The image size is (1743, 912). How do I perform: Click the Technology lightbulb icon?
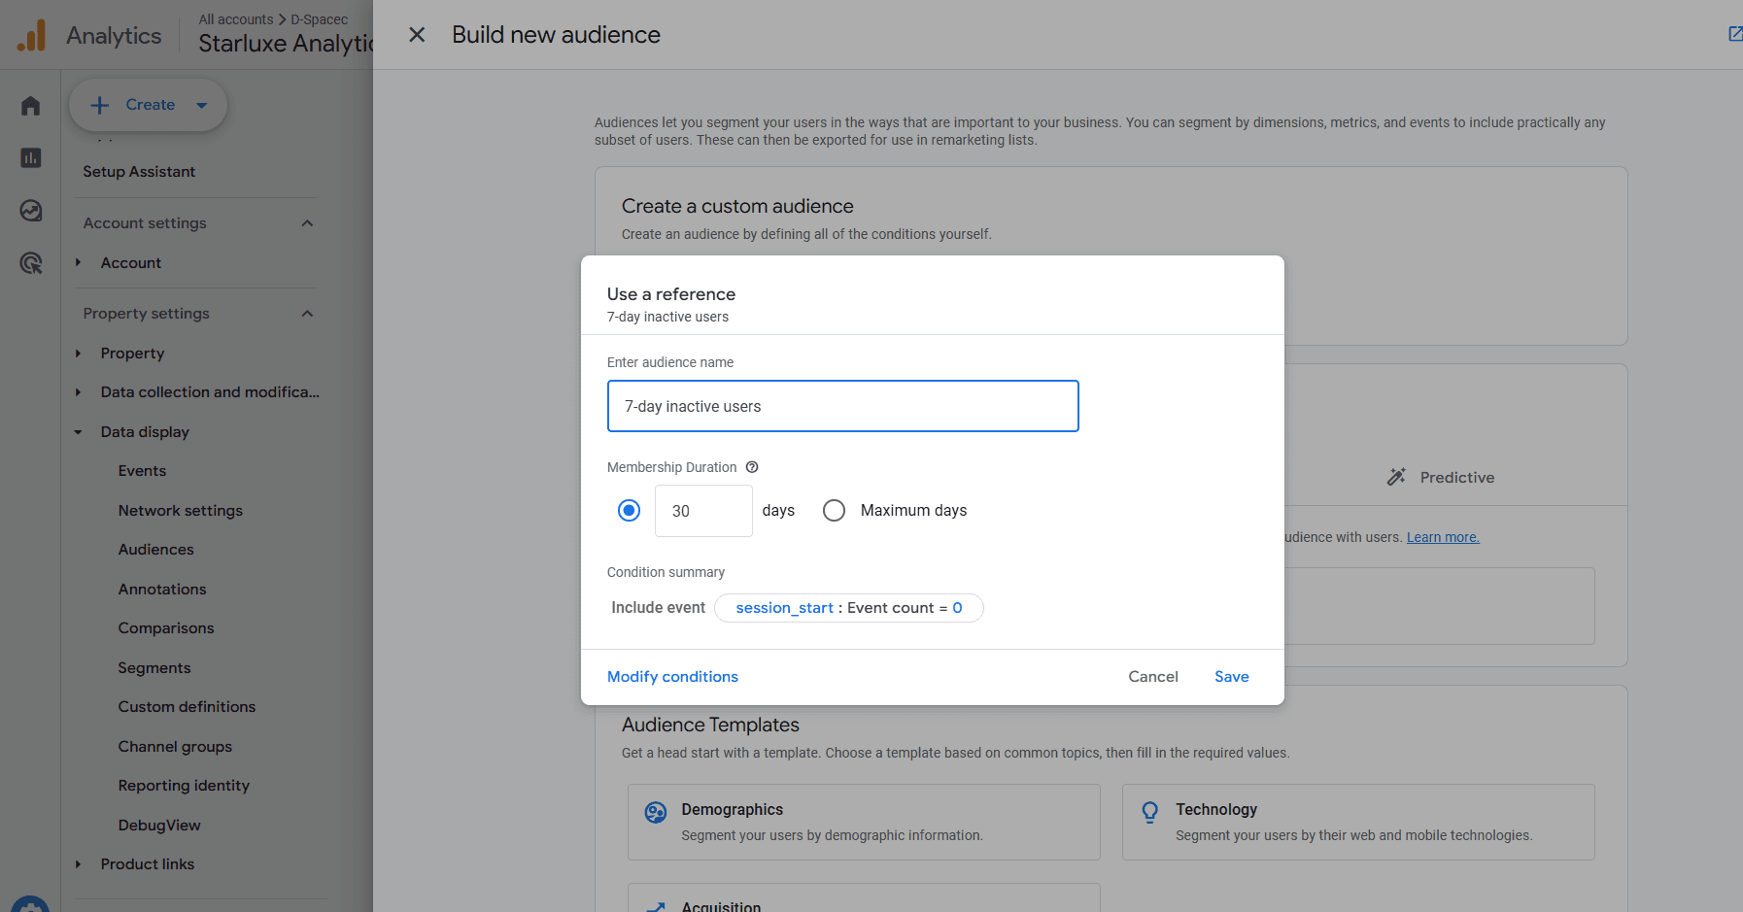pos(1150,812)
